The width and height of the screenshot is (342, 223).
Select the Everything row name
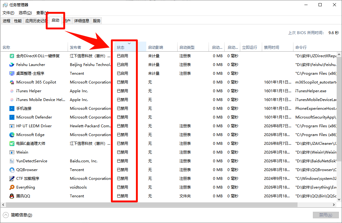click(x=25, y=187)
